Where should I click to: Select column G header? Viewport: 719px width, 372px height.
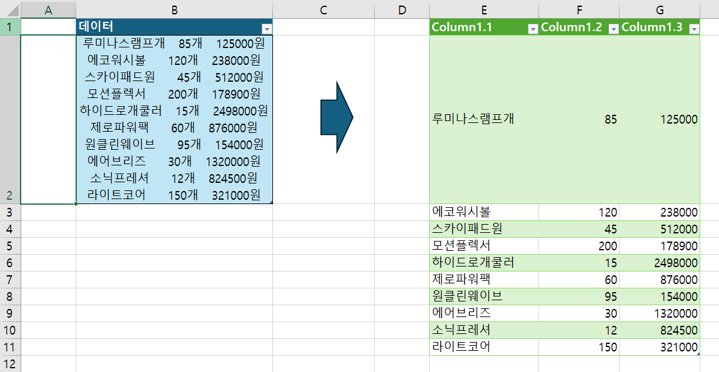point(660,9)
